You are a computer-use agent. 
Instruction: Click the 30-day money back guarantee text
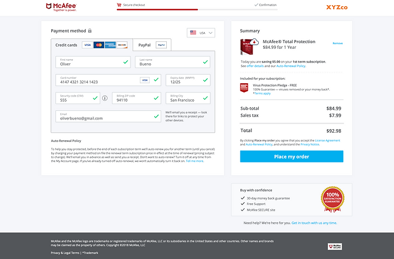268,198
